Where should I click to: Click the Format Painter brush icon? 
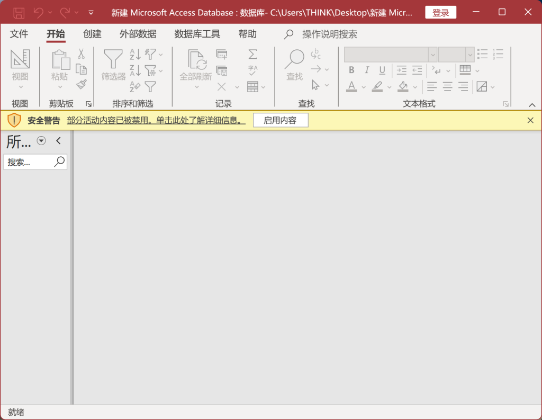pos(81,85)
